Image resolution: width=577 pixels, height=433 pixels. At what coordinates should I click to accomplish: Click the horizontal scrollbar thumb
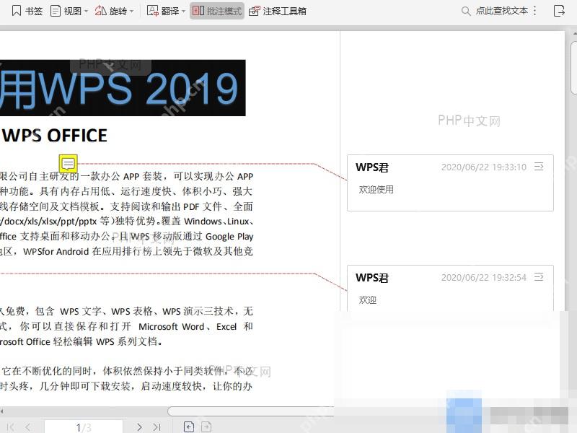[x=251, y=411]
